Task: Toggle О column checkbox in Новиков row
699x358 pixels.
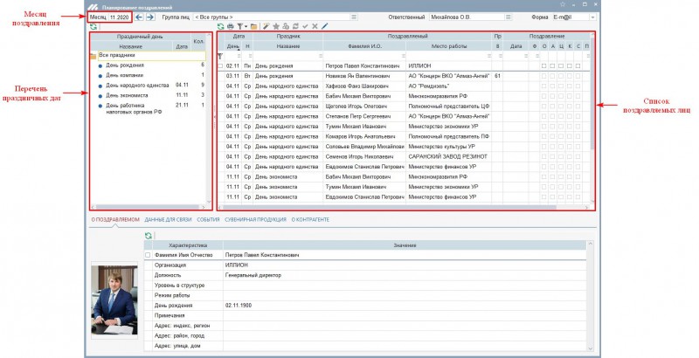Action: coord(543,76)
